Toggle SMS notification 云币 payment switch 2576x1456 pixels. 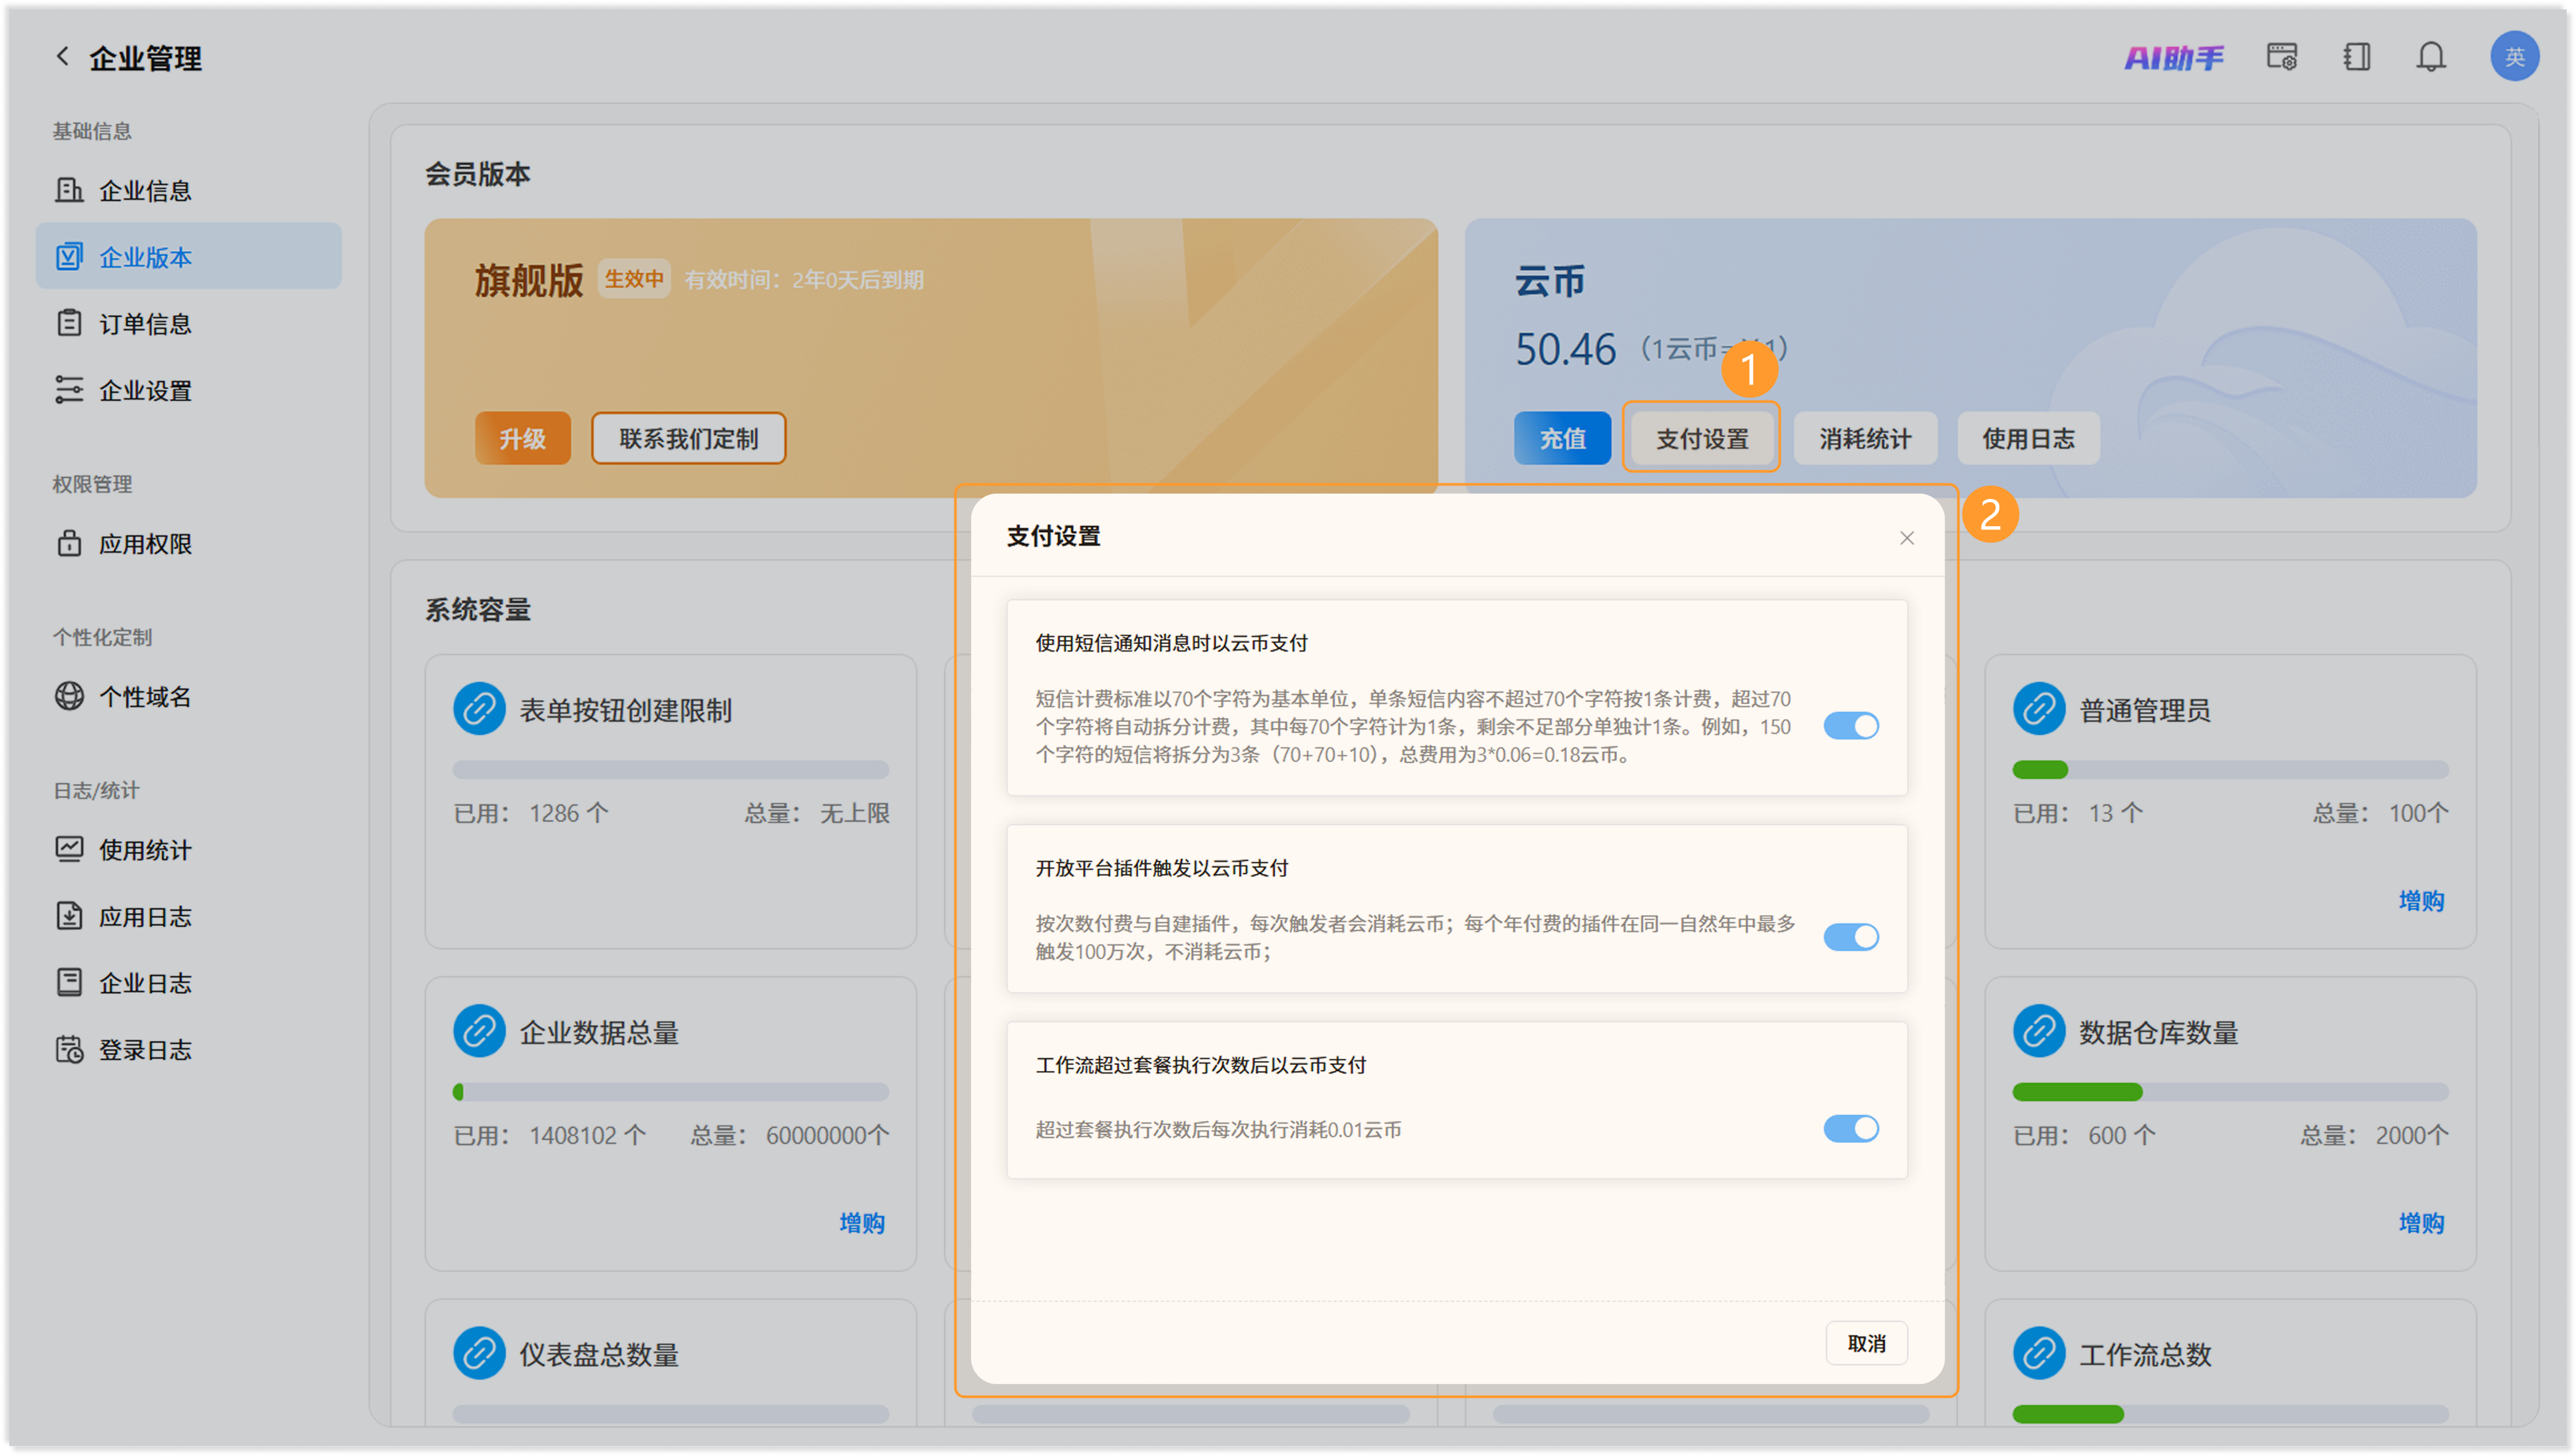(1851, 725)
